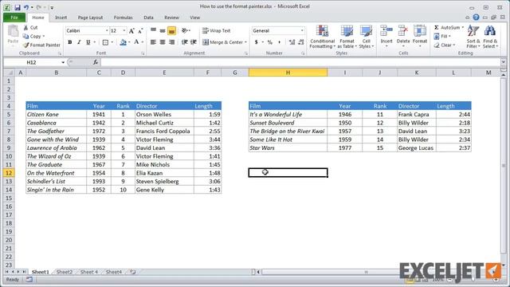510x287 pixels.
Task: Increase font size with Grow Font icon
Action: point(131,31)
